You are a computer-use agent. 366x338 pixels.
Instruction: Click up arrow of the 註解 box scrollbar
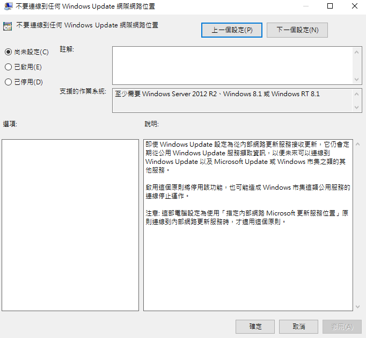coord(356,52)
